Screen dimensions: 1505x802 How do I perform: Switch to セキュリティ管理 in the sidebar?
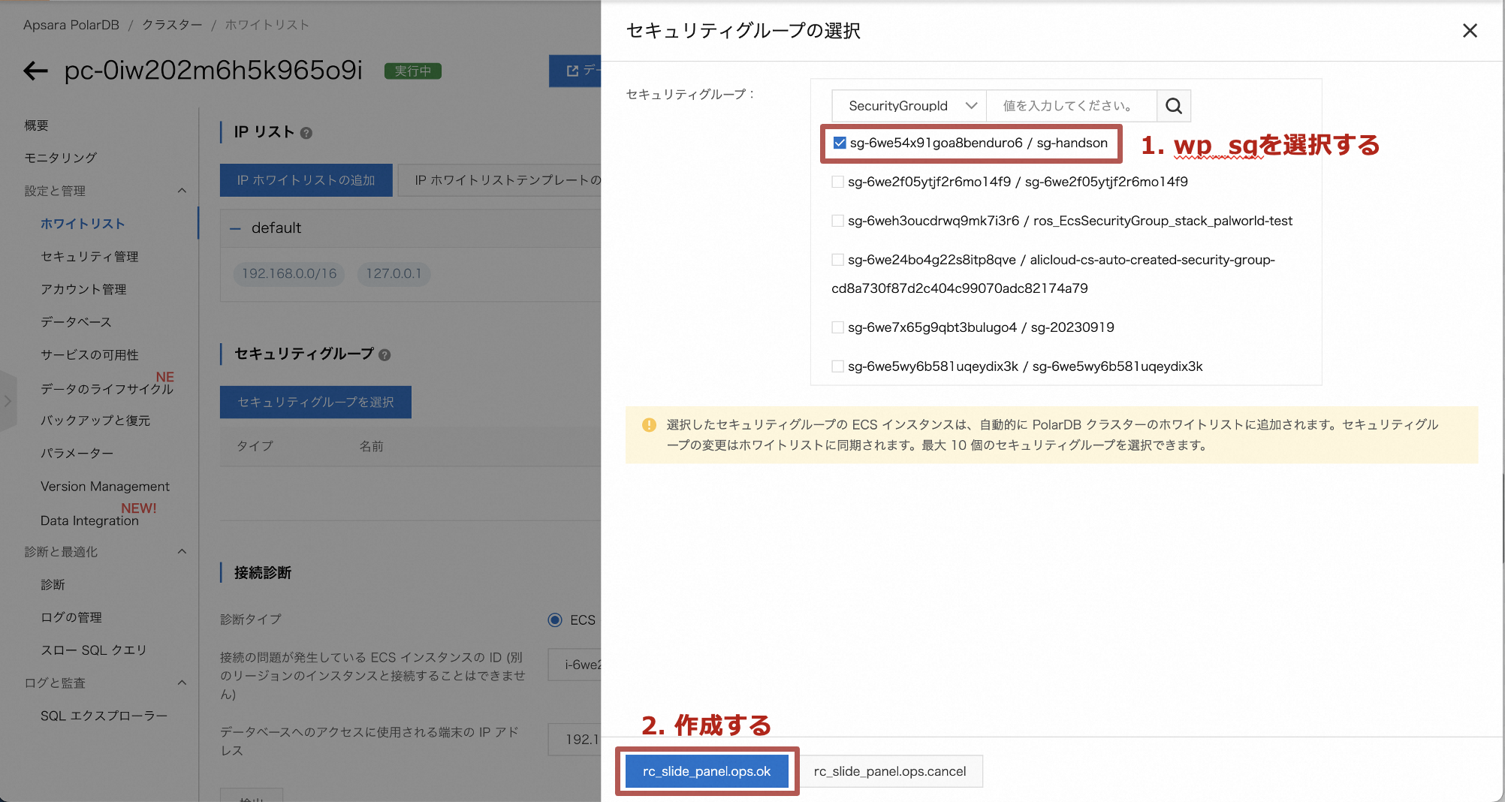coord(89,256)
